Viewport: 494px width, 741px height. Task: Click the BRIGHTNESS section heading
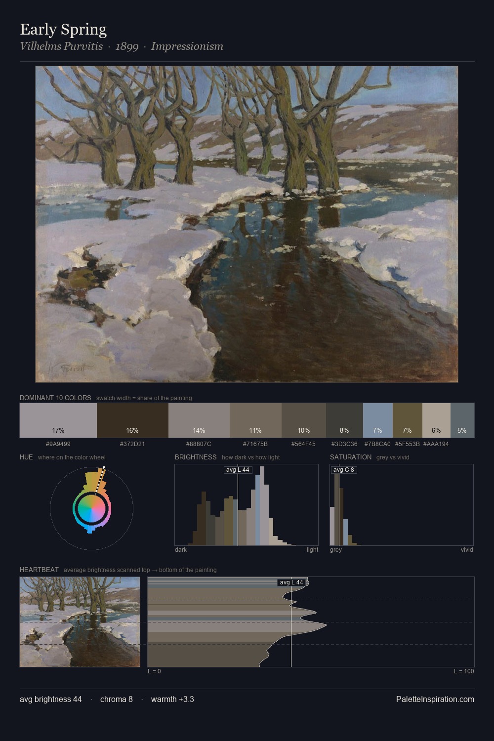(x=196, y=457)
